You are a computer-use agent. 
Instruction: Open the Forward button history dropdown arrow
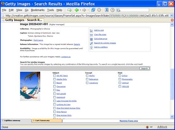click(88, 10)
